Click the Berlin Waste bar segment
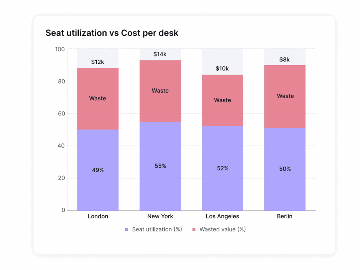This screenshot has width=360, height=270. (x=285, y=96)
